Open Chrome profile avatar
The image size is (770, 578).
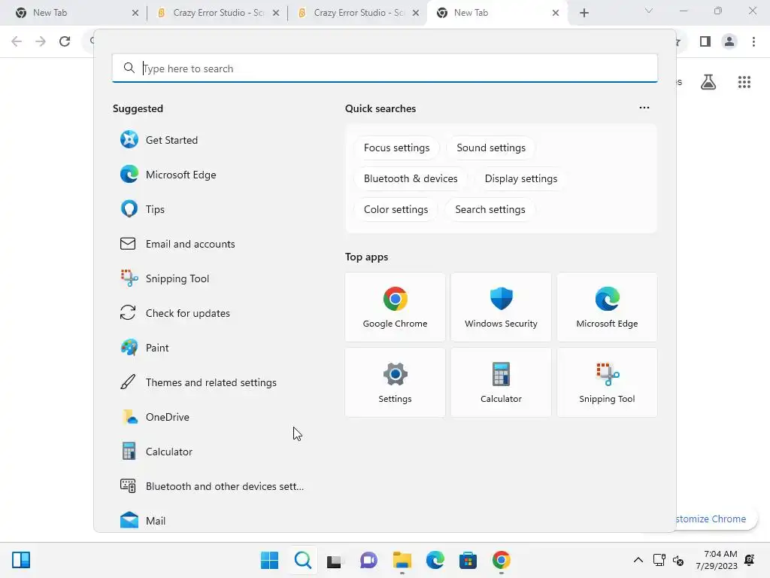pyautogui.click(x=729, y=41)
